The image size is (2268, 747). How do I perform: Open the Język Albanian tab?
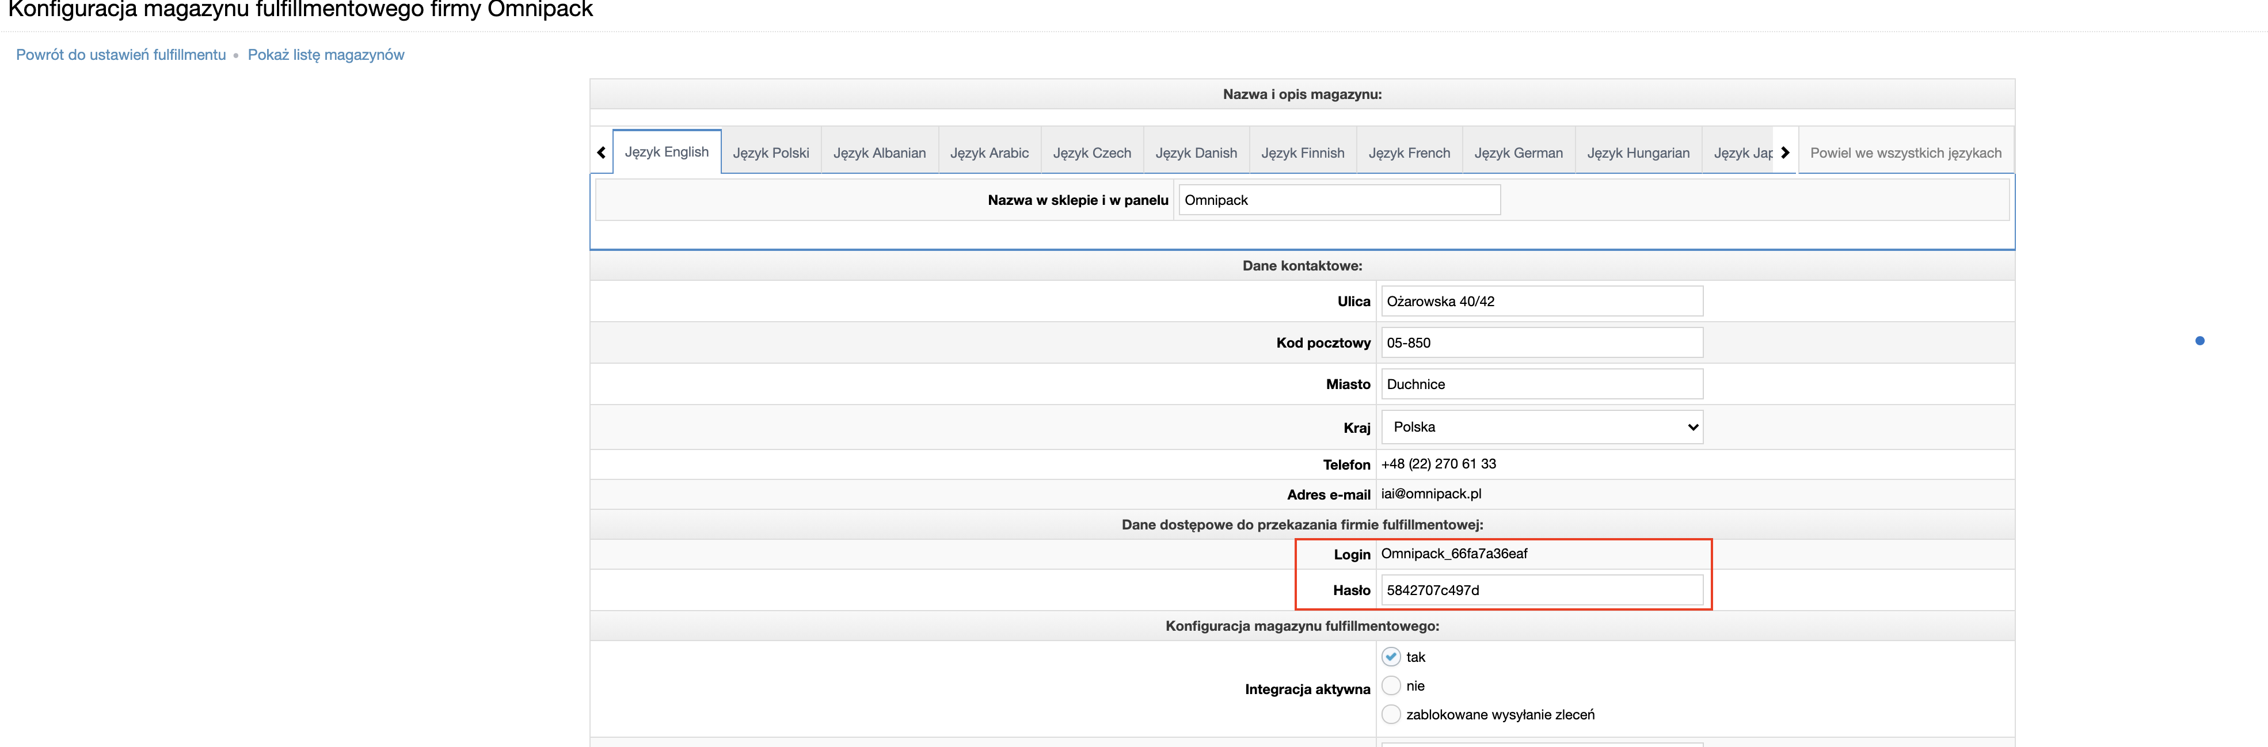(880, 153)
